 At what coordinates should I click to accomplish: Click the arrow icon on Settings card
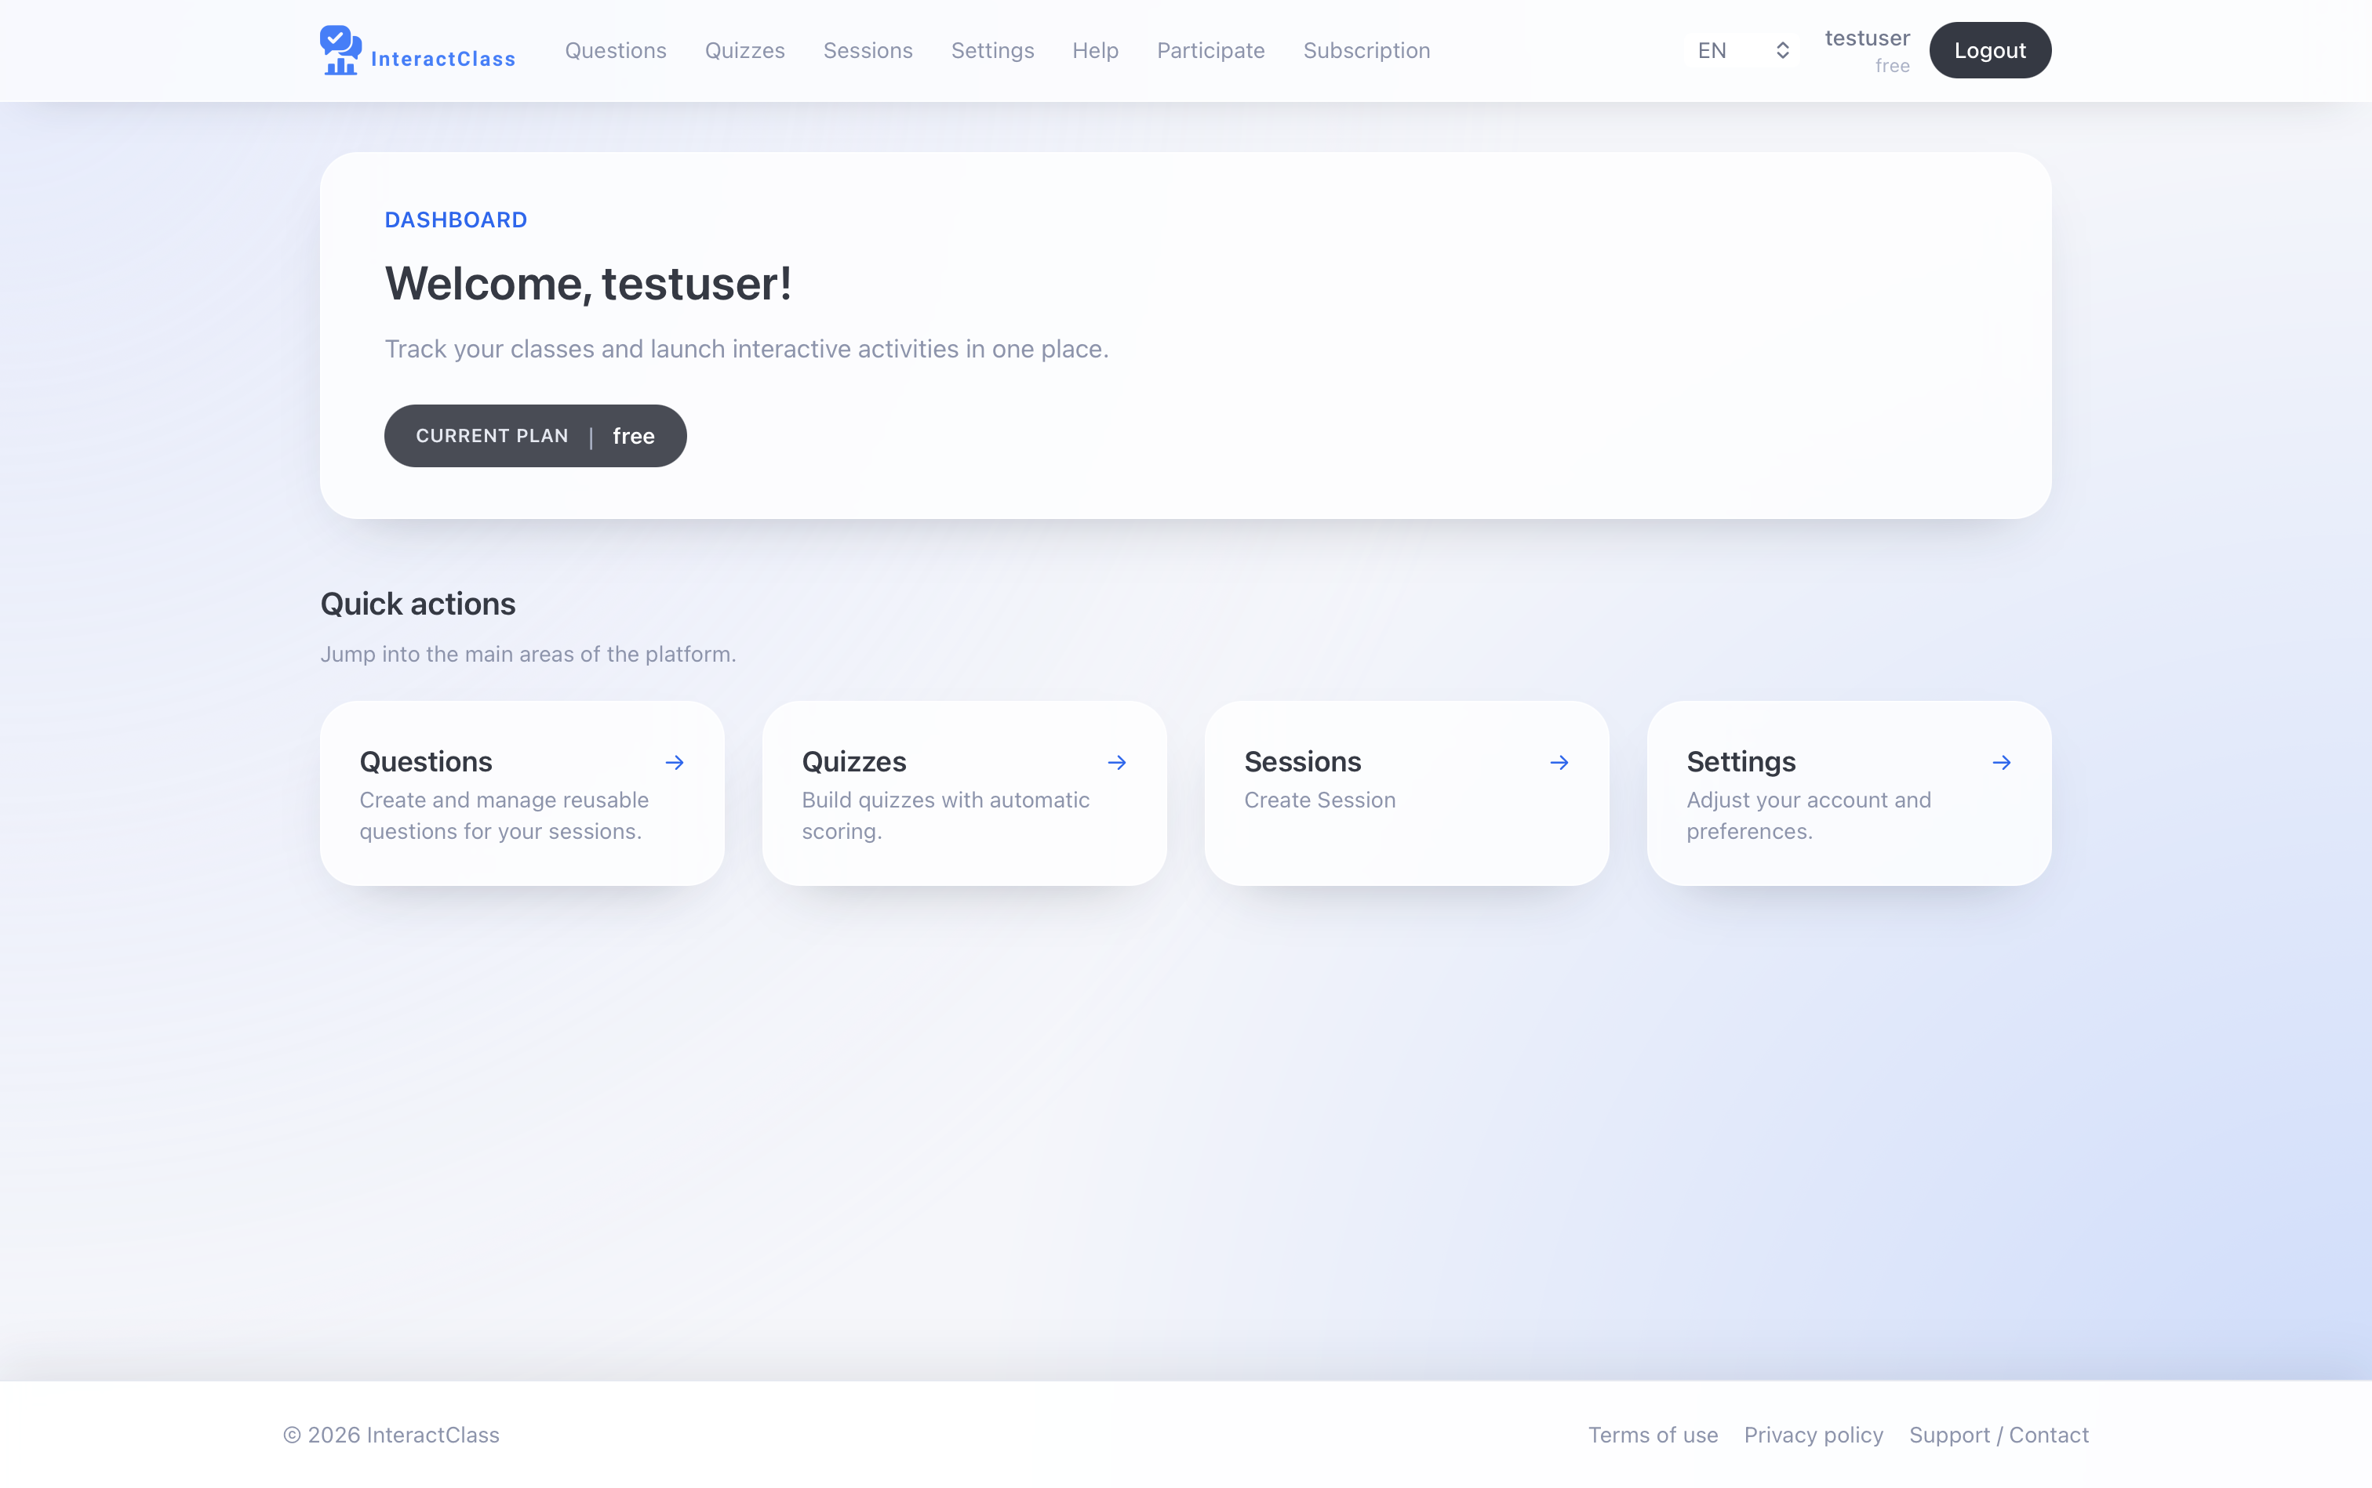click(2001, 763)
